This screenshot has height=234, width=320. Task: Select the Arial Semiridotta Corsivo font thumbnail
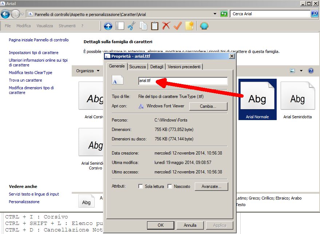click(91, 149)
